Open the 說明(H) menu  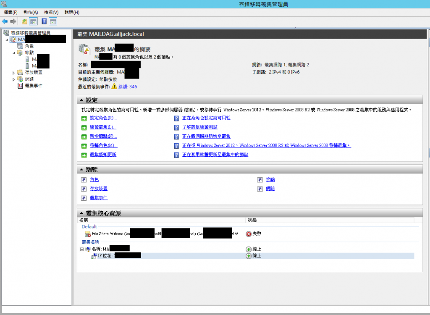(72, 12)
